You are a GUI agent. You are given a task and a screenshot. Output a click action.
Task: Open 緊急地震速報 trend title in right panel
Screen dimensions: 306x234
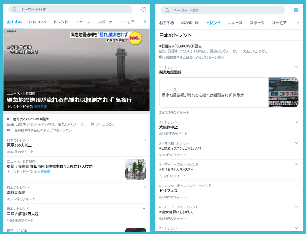click(170, 72)
